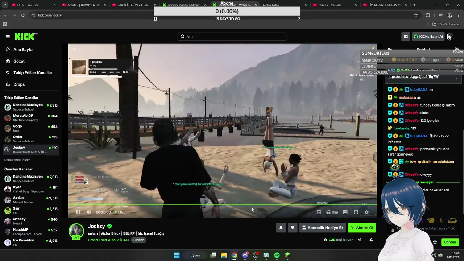The width and height of the screenshot is (464, 261).
Task: Open recommended channel Azdus
Action: 31,200
